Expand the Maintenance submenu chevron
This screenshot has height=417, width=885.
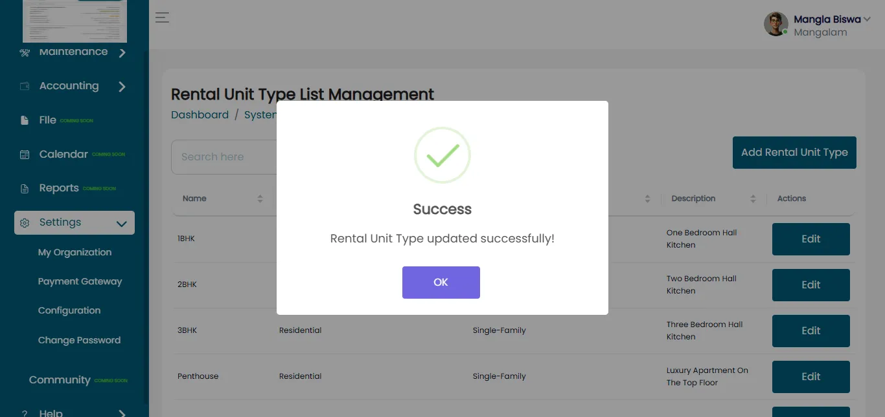tap(122, 52)
